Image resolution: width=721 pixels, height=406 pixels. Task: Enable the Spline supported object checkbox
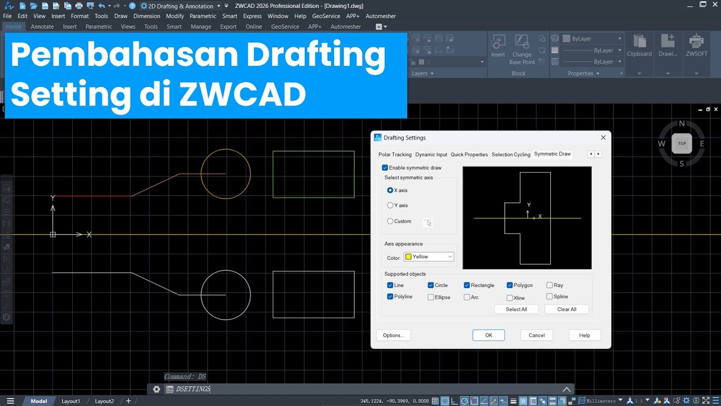pos(550,297)
